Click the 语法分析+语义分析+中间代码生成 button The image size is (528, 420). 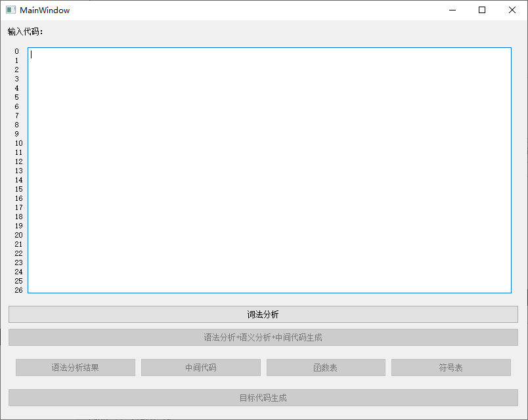coord(263,337)
